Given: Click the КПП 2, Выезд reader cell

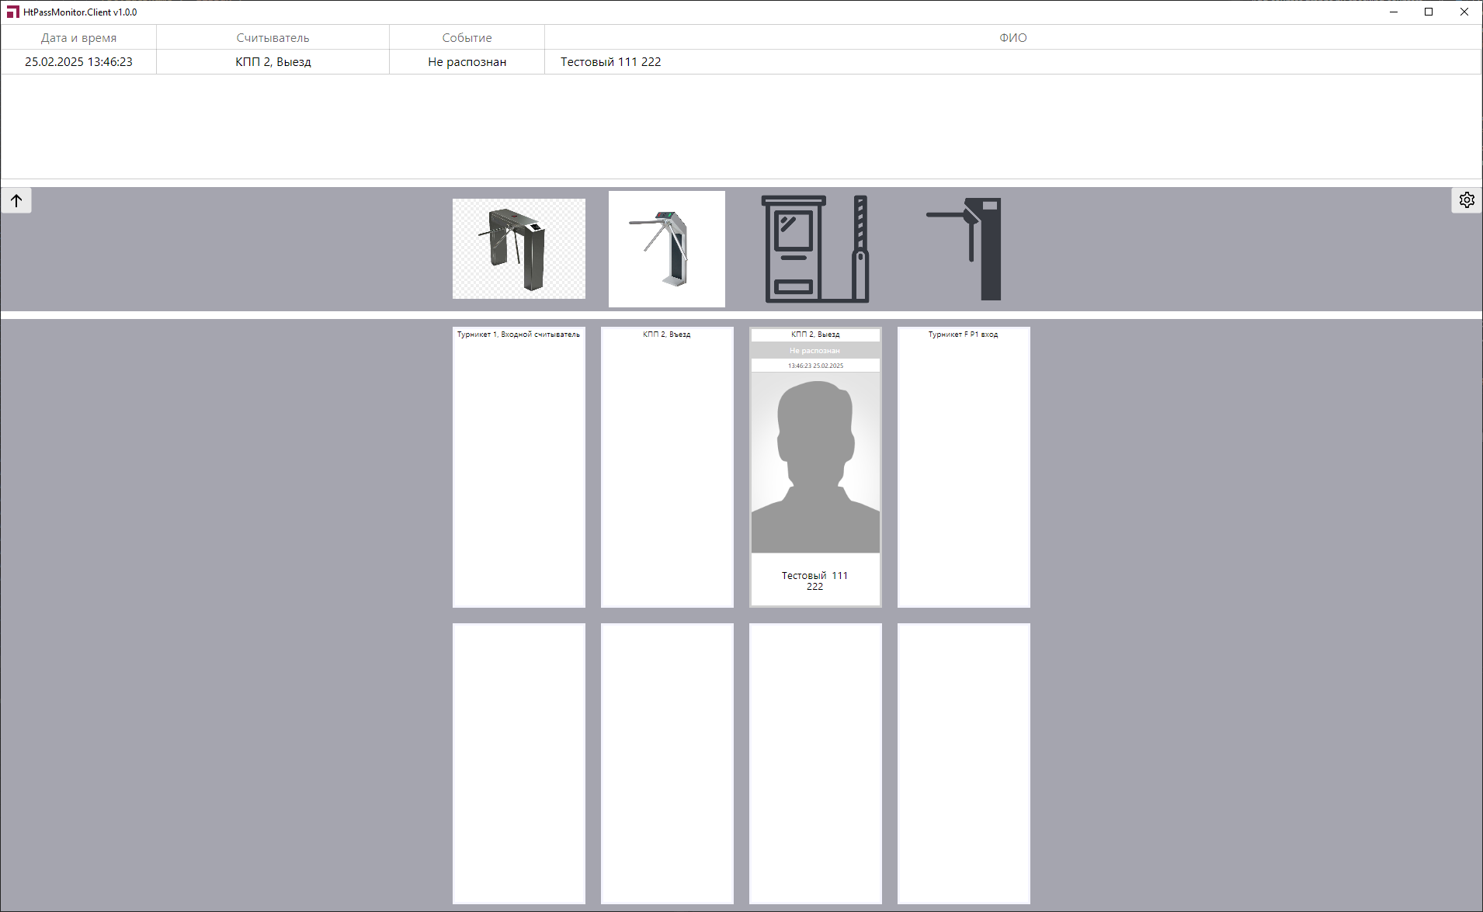Looking at the screenshot, I should coord(273,62).
